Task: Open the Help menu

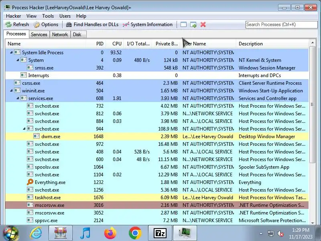Action: [x=81, y=16]
